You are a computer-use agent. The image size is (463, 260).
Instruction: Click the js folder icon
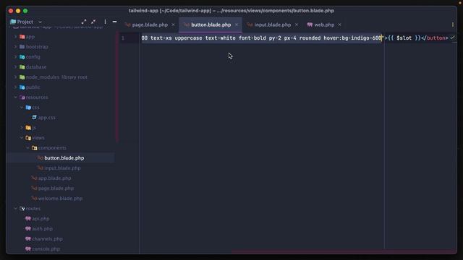28,128
